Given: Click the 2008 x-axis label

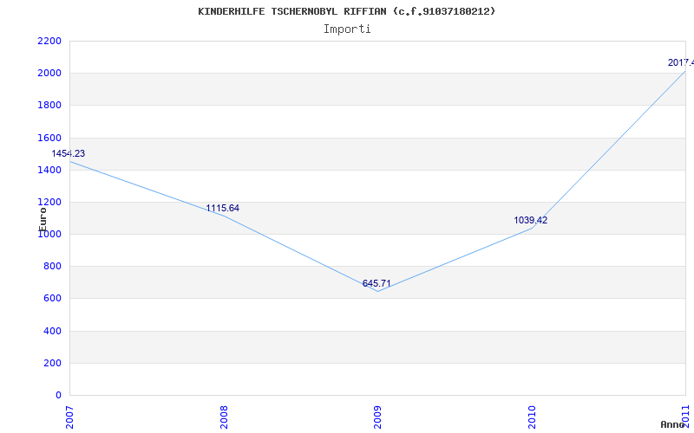Looking at the screenshot, I should [x=224, y=417].
